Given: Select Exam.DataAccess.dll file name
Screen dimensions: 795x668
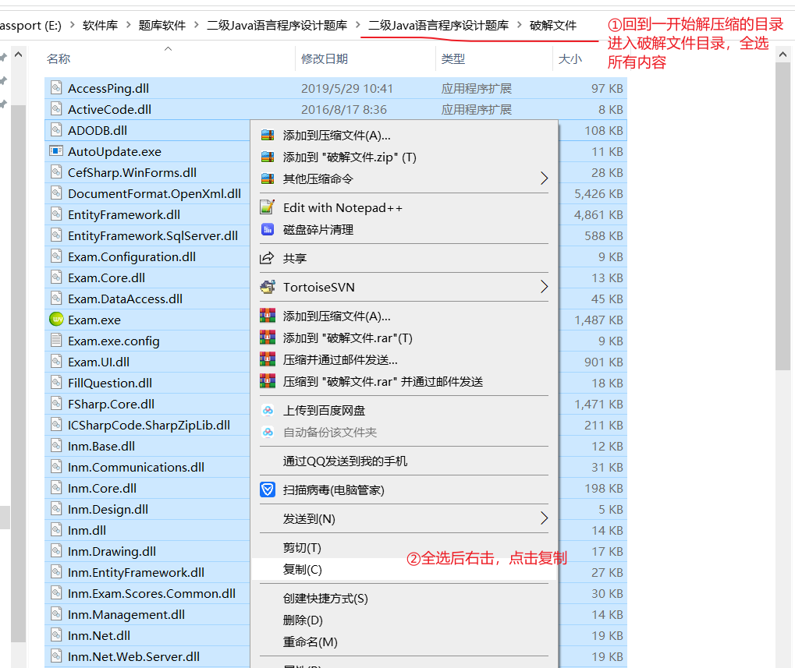Looking at the screenshot, I should (126, 299).
